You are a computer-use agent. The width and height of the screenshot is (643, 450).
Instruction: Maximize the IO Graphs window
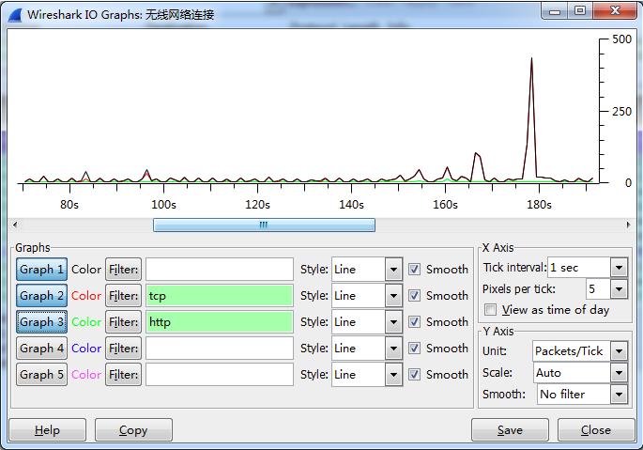click(580, 11)
